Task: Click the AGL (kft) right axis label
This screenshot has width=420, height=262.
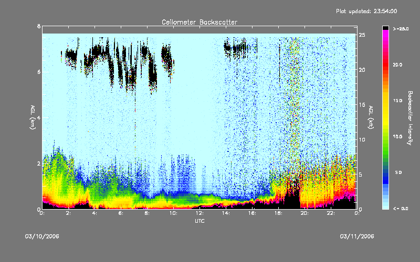Action: (372, 117)
